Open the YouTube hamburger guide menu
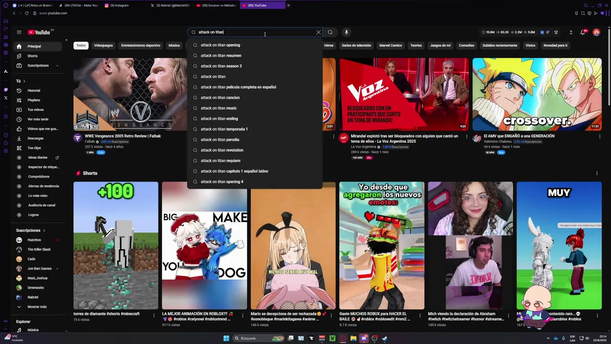The image size is (611, 344). click(x=19, y=32)
